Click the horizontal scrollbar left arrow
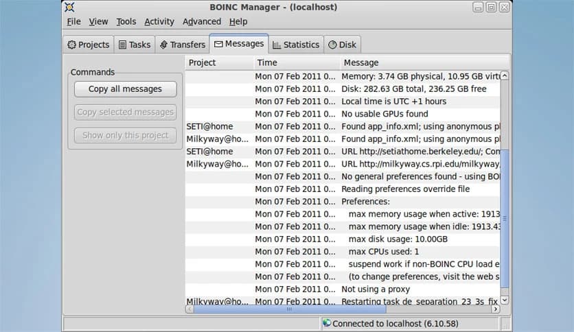The image size is (574, 332). 190,309
